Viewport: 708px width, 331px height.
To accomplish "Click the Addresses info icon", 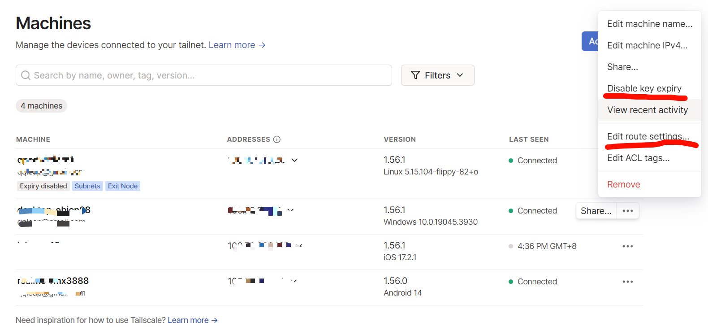I will click(x=277, y=139).
